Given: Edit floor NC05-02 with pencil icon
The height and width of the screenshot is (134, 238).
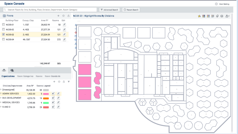Looking at the screenshot, I should pos(64,29).
